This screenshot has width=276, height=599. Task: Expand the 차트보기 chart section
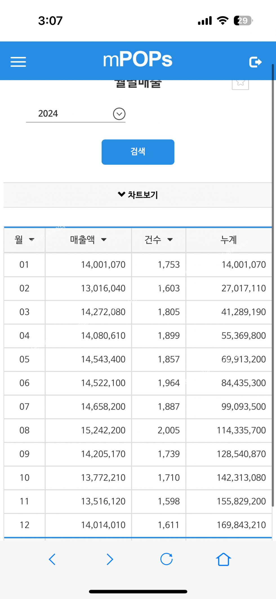point(138,195)
